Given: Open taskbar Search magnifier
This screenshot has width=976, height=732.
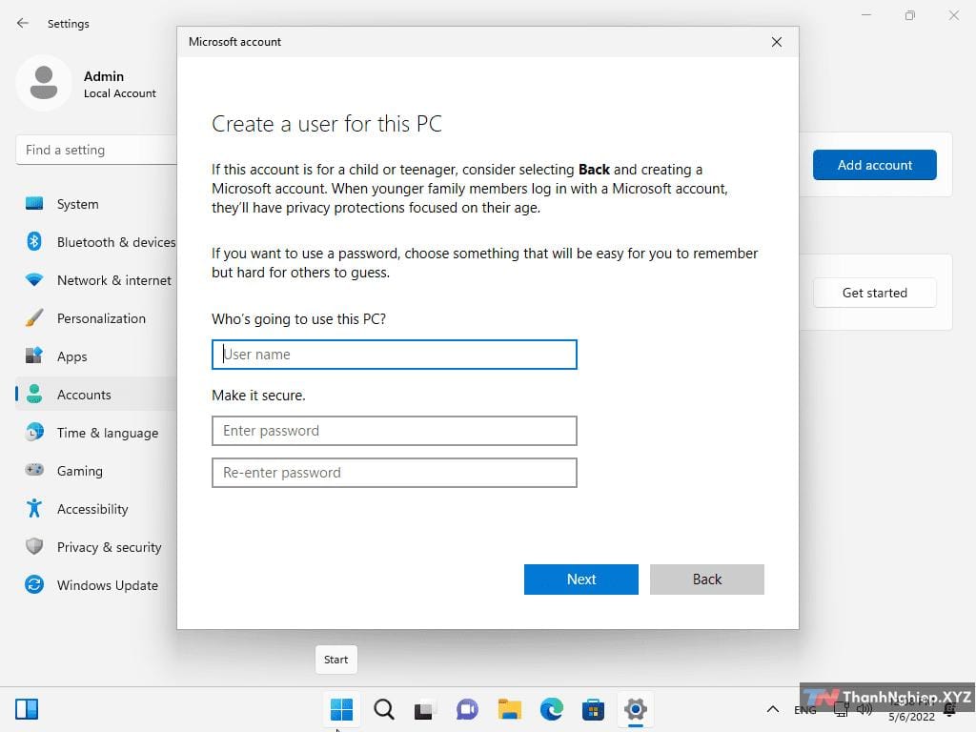Looking at the screenshot, I should pyautogui.click(x=384, y=709).
